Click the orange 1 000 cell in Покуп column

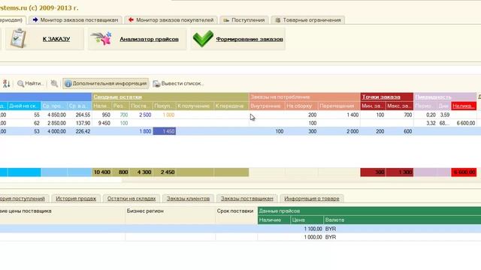(x=165, y=115)
